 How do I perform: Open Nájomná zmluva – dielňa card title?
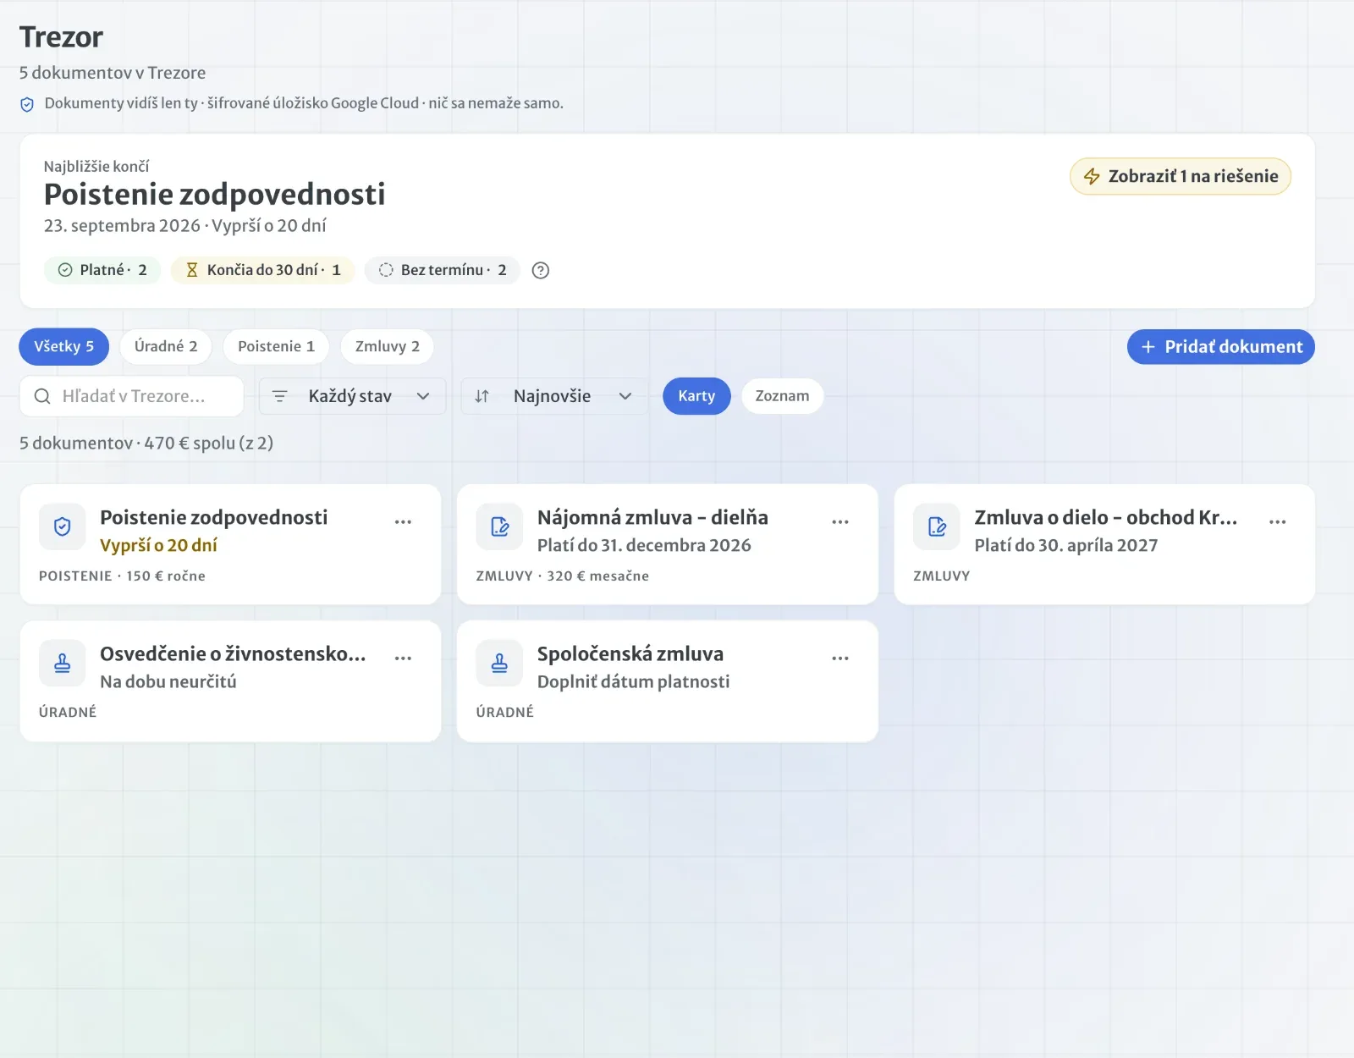pyautogui.click(x=652, y=517)
